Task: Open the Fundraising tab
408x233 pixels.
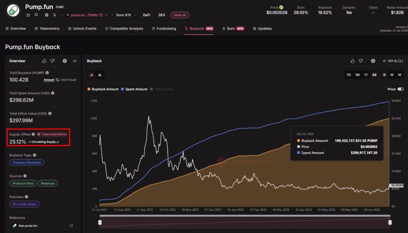Action: pyautogui.click(x=164, y=29)
